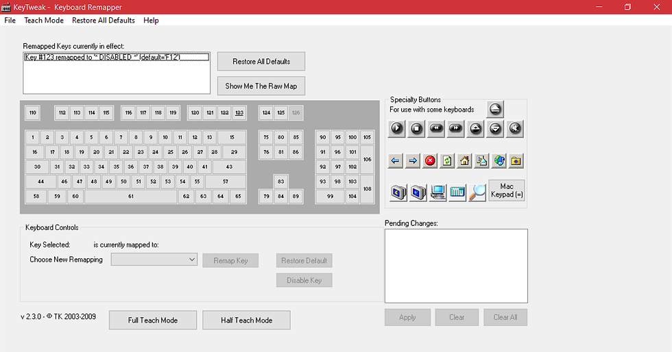The height and width of the screenshot is (352, 672).
Task: Select keyboard key 61 spacebar
Action: tap(131, 196)
